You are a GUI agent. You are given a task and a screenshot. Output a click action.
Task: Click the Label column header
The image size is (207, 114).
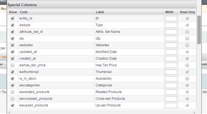coord(100,12)
